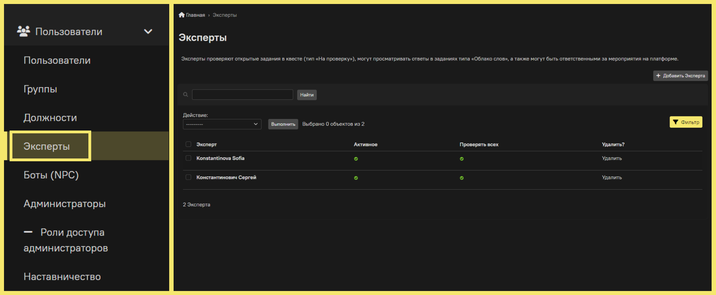Open the Должности menu item
This screenshot has width=716, height=295.
(x=50, y=118)
